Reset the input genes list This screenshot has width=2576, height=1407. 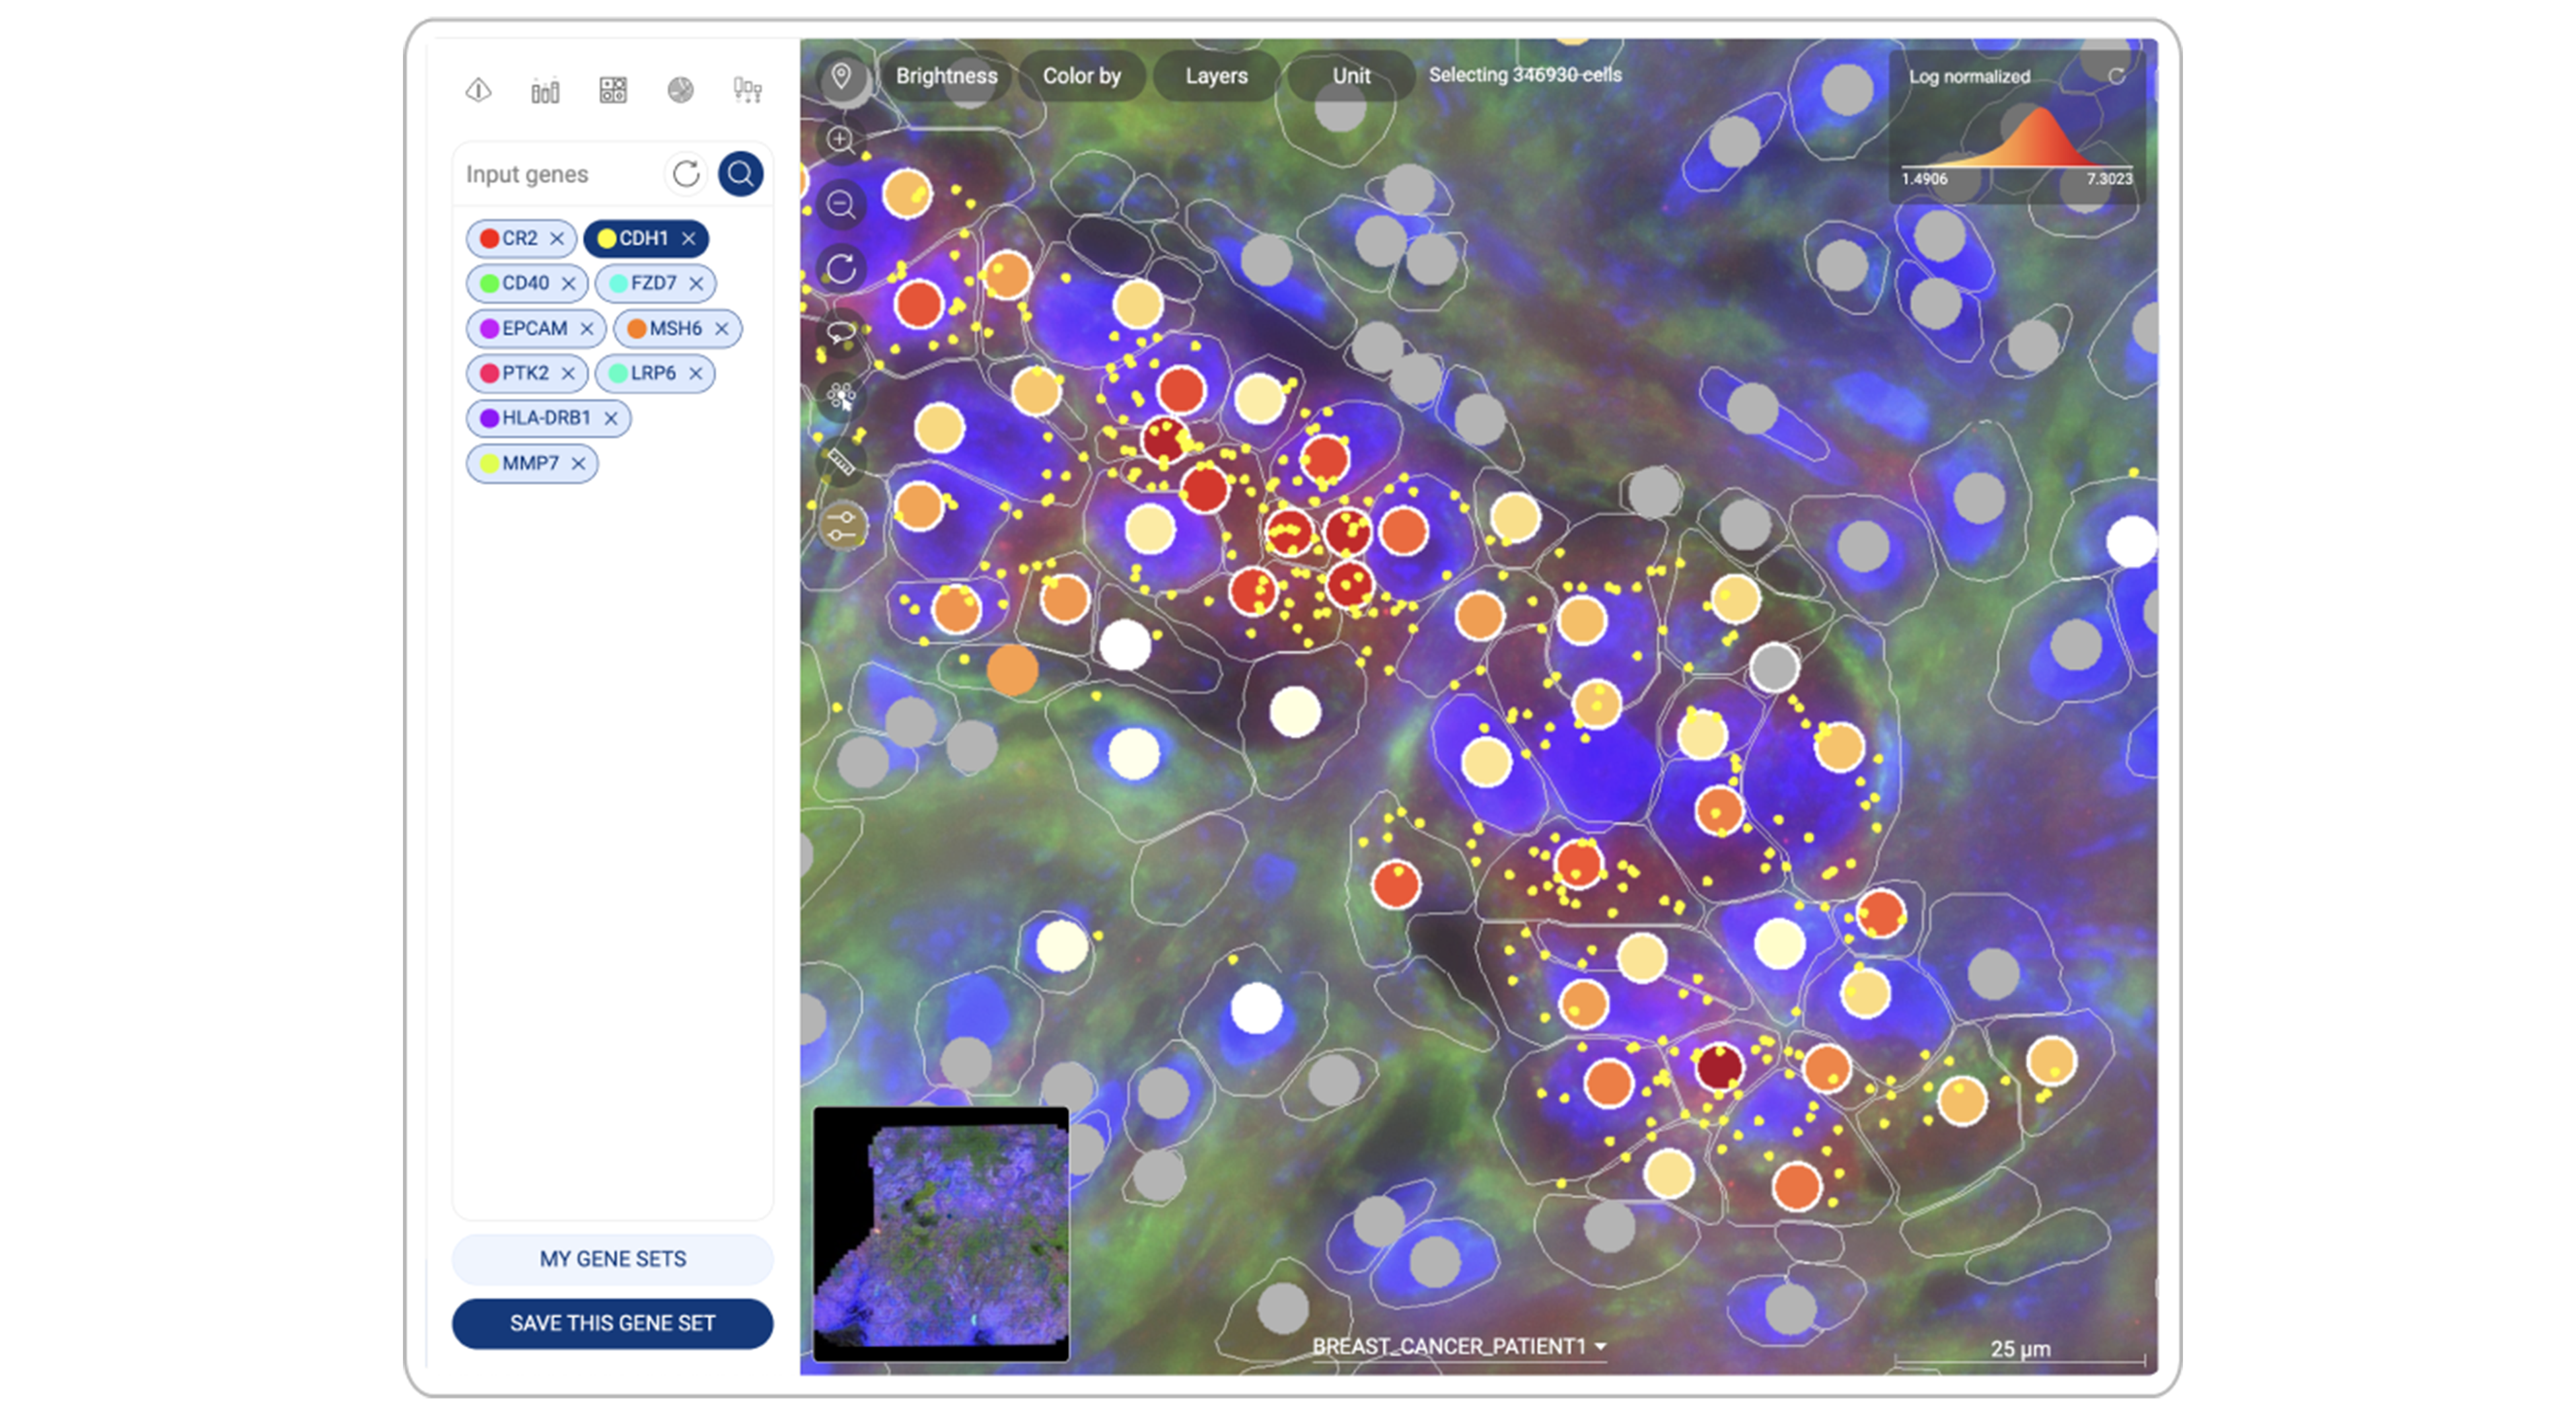click(x=686, y=174)
